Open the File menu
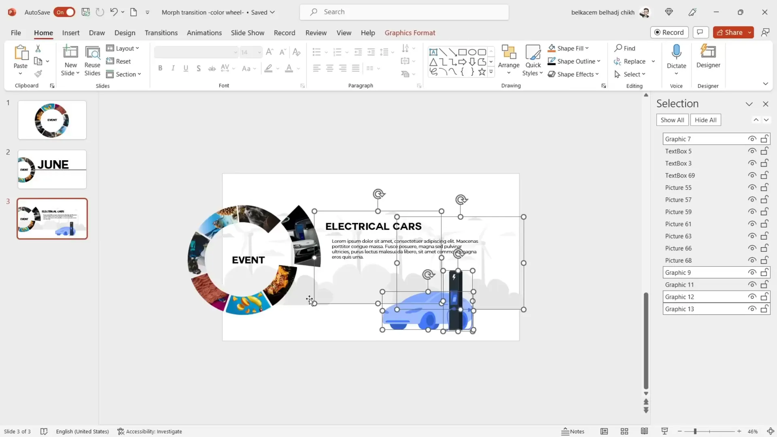The height and width of the screenshot is (437, 777). [16, 33]
